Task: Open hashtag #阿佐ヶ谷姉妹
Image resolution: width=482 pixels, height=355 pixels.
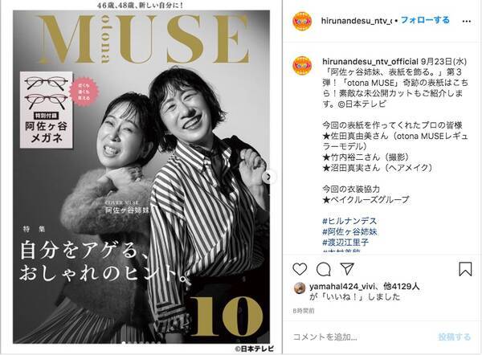Action: coord(349,231)
